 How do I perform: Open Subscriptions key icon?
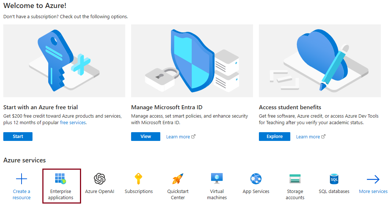(x=138, y=179)
